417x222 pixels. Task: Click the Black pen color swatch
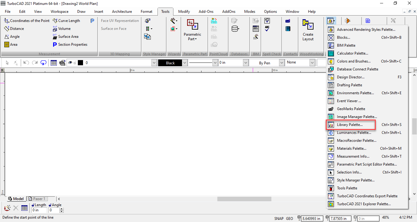coord(170,63)
